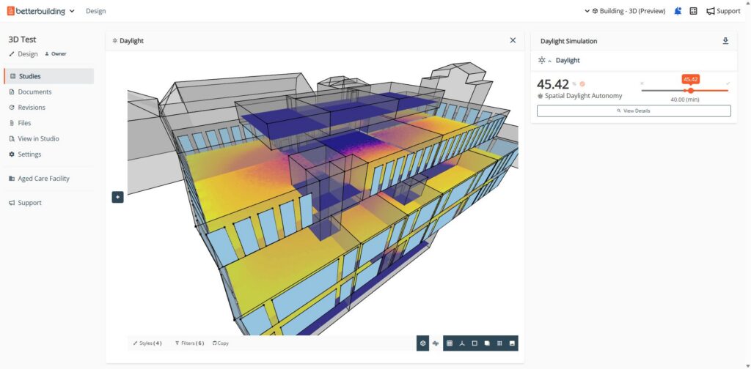Viewport: 751px width, 369px height.
Task: Open Styles (4) options
Action: pyautogui.click(x=147, y=343)
